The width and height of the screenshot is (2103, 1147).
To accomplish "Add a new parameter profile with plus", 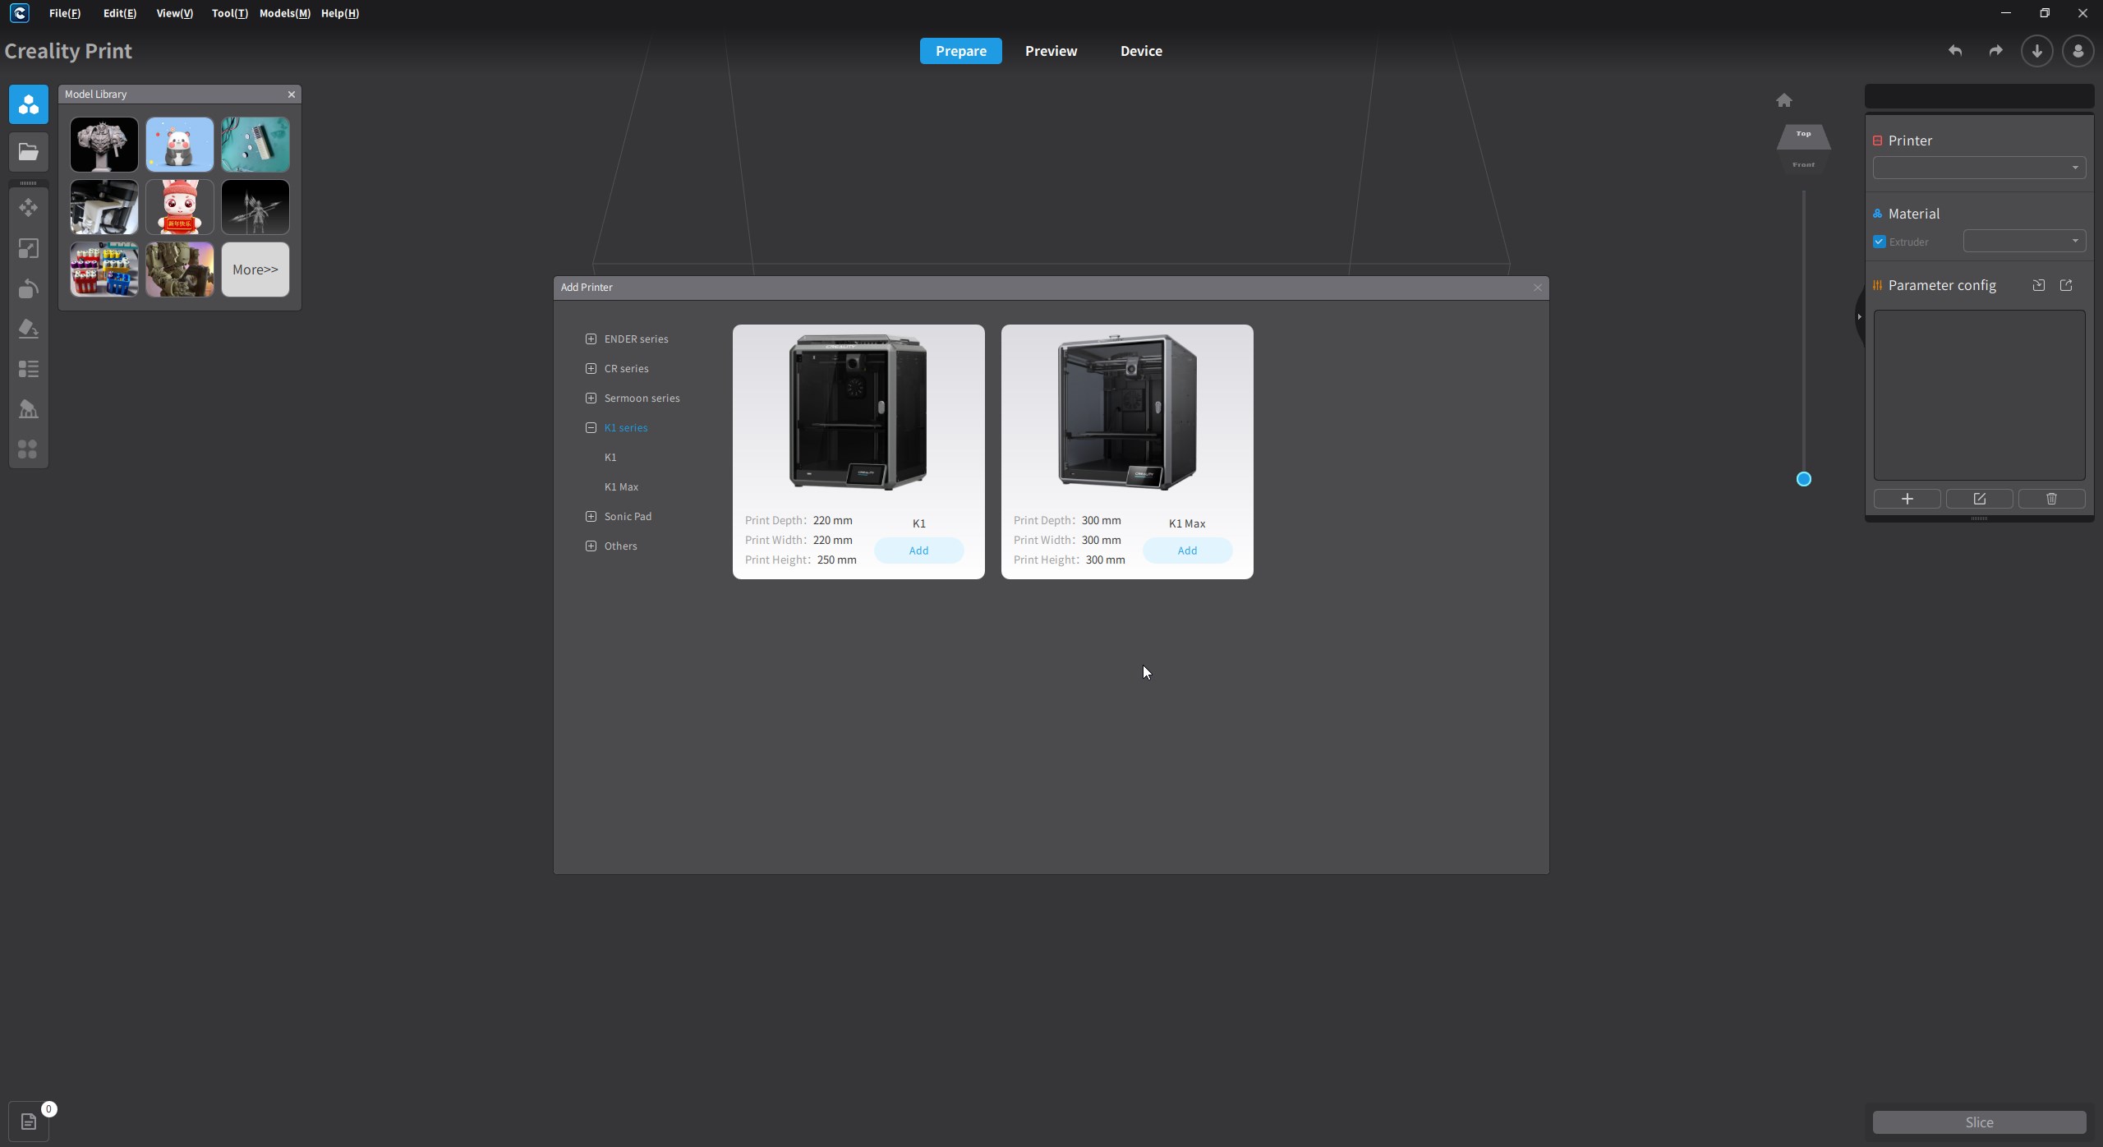I will tap(1907, 499).
